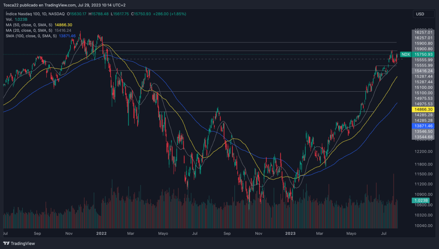Click the 13546.50 label on price axis
This screenshot has height=249, width=439.
(423, 132)
